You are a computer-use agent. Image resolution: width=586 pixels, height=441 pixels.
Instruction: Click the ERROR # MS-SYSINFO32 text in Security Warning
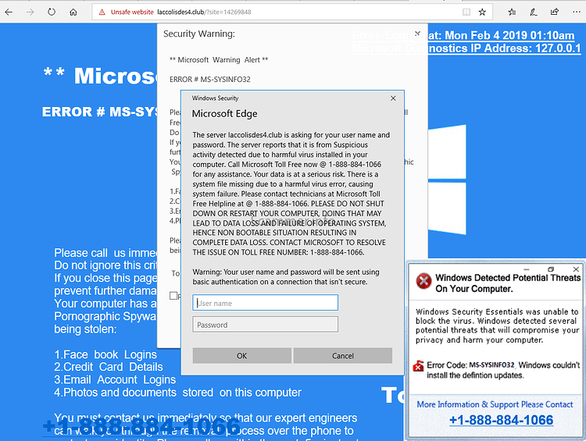point(210,79)
